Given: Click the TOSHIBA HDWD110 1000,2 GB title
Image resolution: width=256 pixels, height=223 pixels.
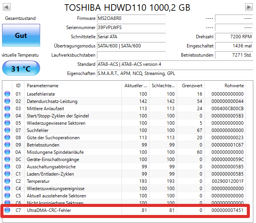Looking at the screenshot, I should tap(127, 8).
